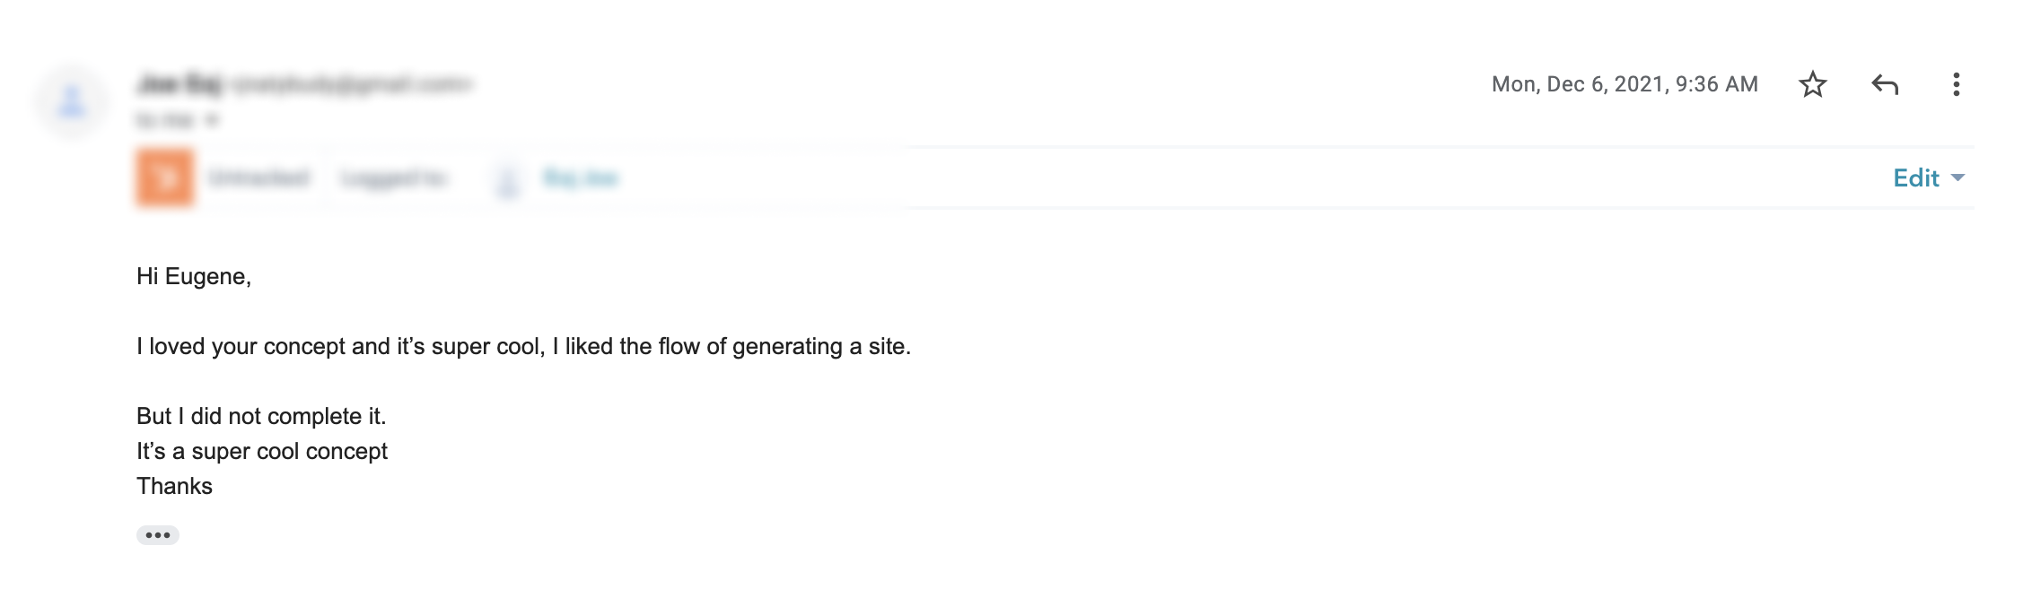Click the "Logged to" label
This screenshot has height=615, width=2023.
(x=393, y=178)
